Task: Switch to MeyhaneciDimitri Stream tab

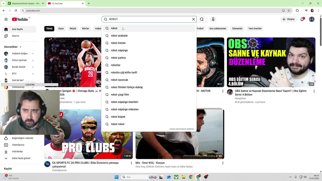Action: pyautogui.click(x=25, y=4)
